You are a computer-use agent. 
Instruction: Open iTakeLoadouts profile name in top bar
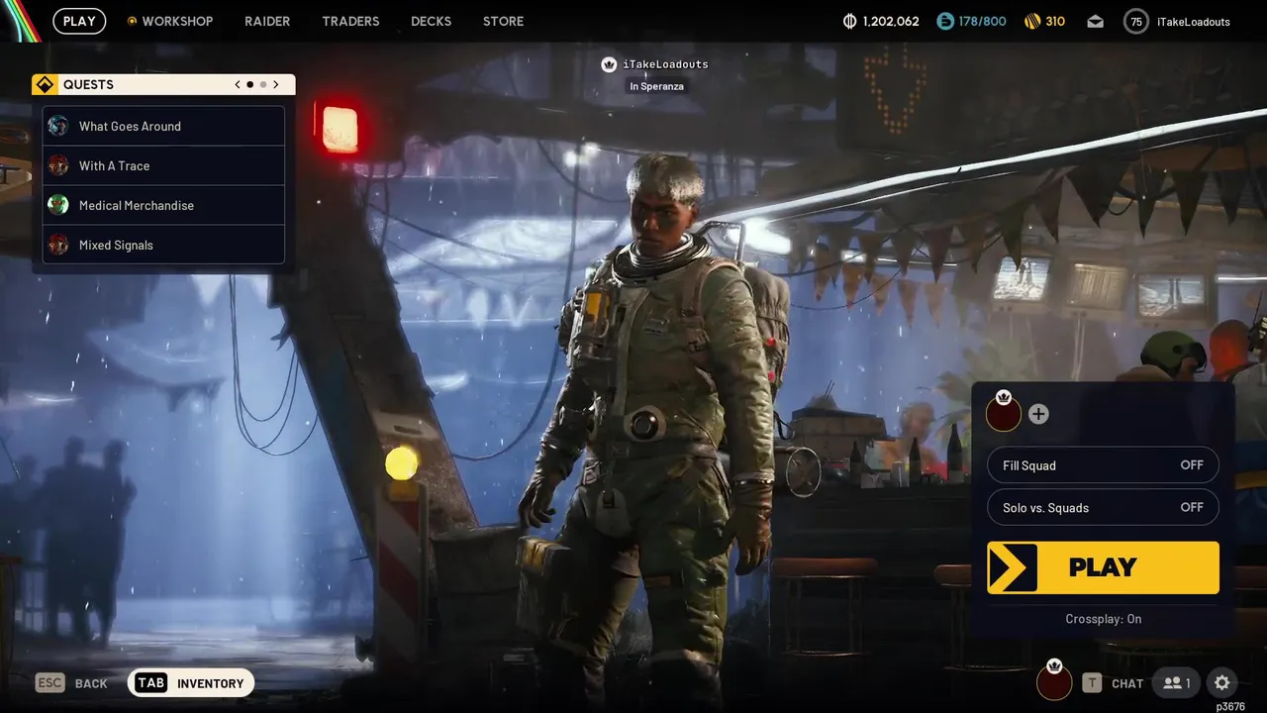(x=1193, y=21)
